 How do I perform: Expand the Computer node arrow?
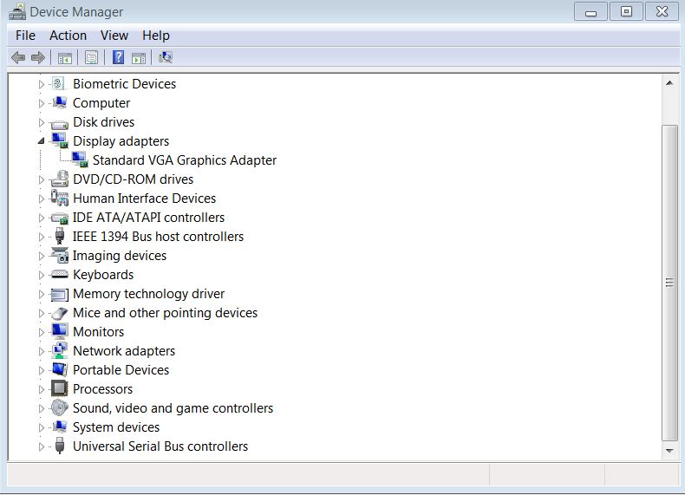(x=41, y=103)
